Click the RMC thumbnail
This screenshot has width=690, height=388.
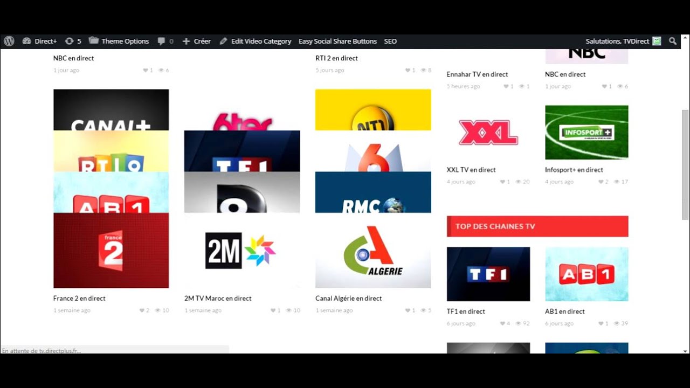tap(373, 192)
